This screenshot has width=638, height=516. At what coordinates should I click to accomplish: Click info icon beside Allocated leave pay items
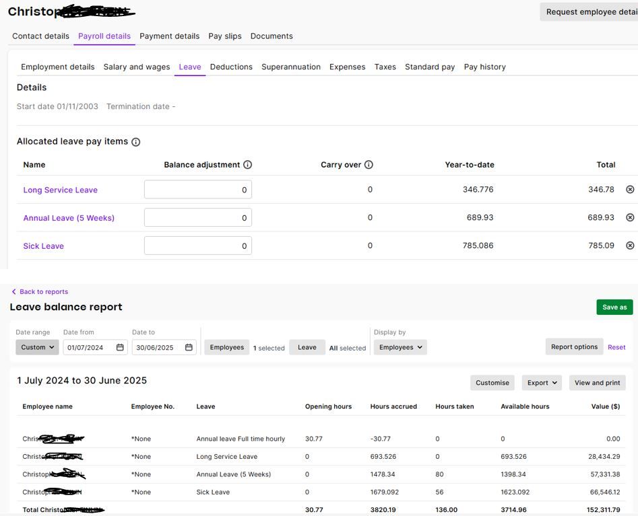pos(136,142)
